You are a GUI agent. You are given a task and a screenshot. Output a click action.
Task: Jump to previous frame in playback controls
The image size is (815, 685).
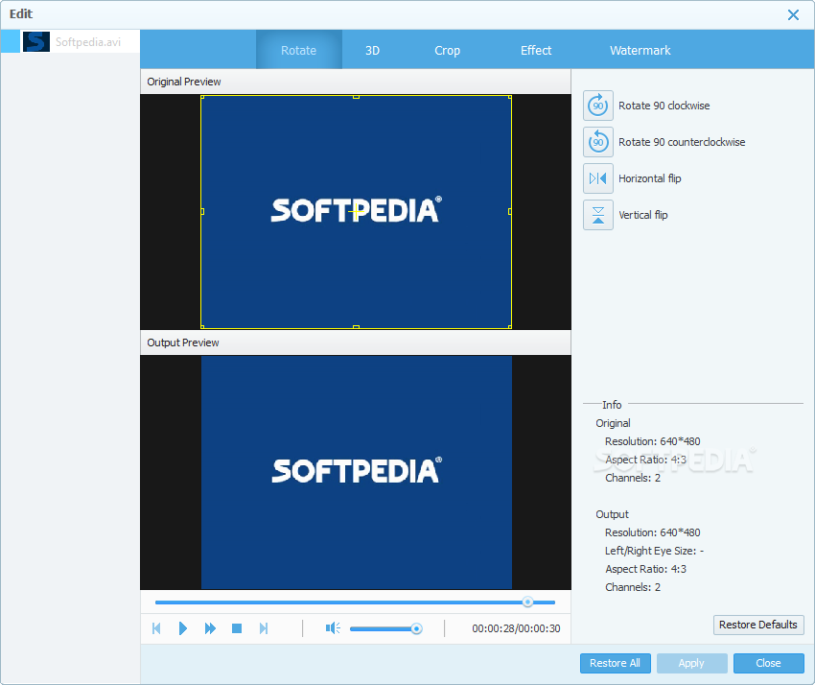[156, 628]
